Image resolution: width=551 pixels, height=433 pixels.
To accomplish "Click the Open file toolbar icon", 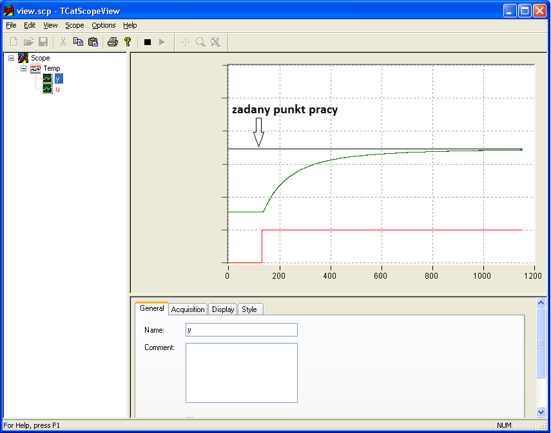I will (x=28, y=42).
